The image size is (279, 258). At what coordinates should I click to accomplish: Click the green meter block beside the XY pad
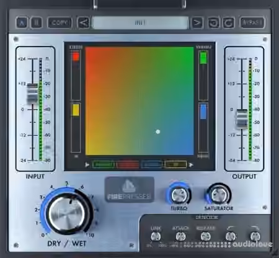coord(203,58)
